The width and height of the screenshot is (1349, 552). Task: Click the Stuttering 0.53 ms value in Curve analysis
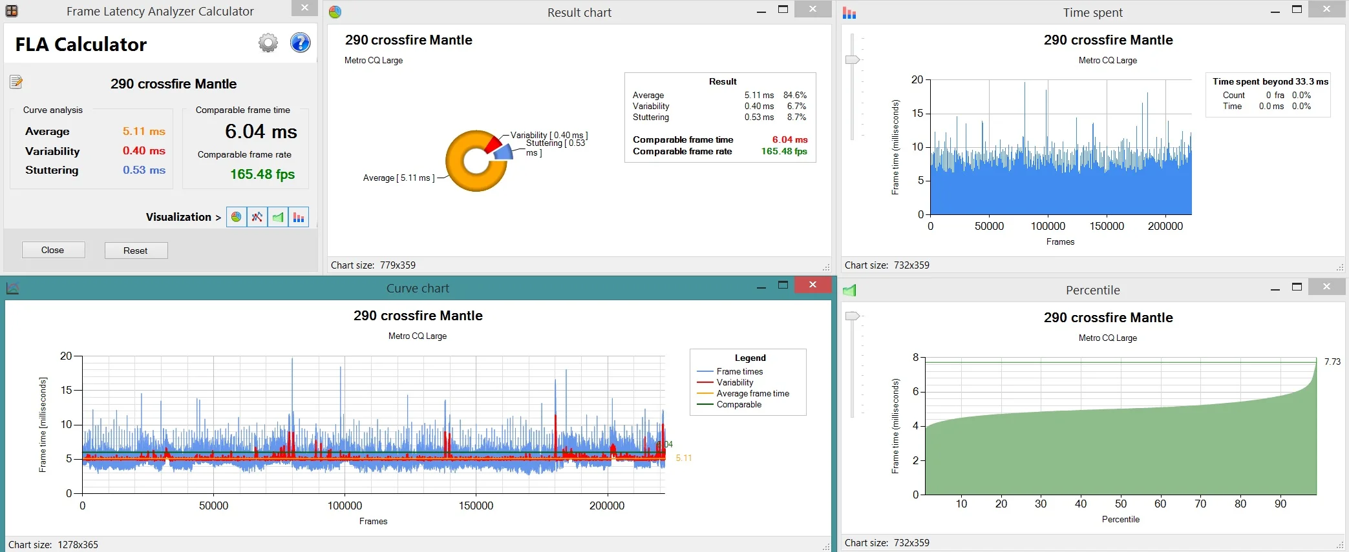pos(144,170)
